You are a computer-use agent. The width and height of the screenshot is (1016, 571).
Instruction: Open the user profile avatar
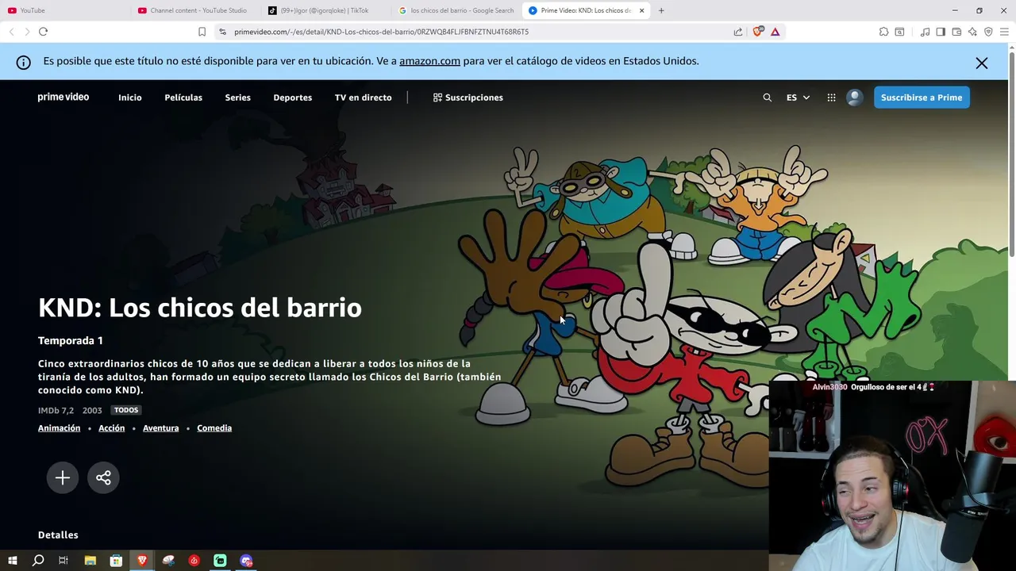(855, 98)
